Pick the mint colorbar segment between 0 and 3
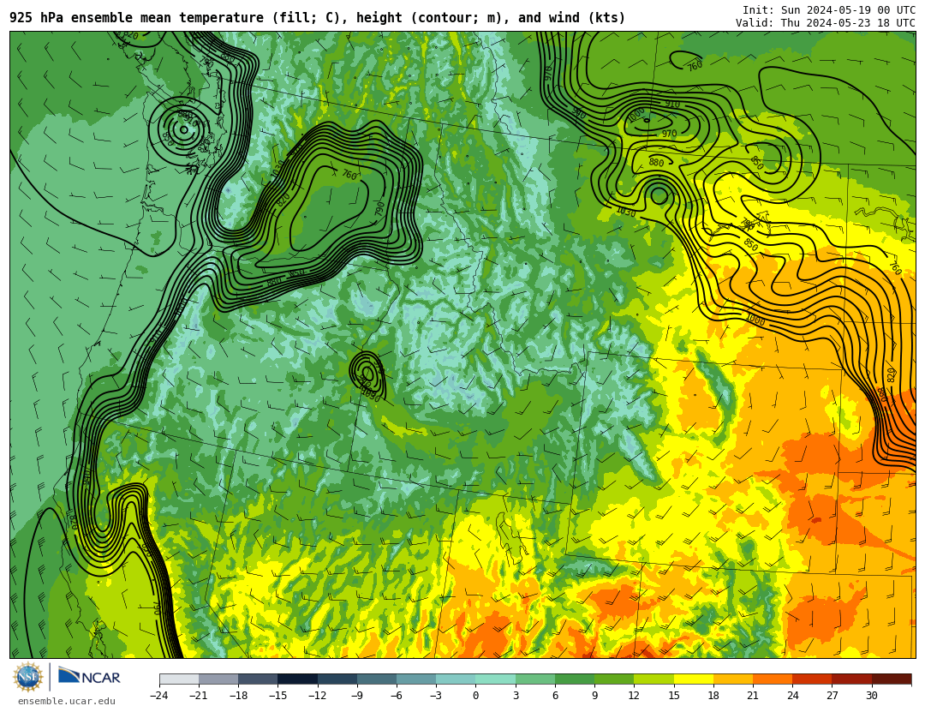Image resolution: width=925 pixels, height=712 pixels. (496, 679)
